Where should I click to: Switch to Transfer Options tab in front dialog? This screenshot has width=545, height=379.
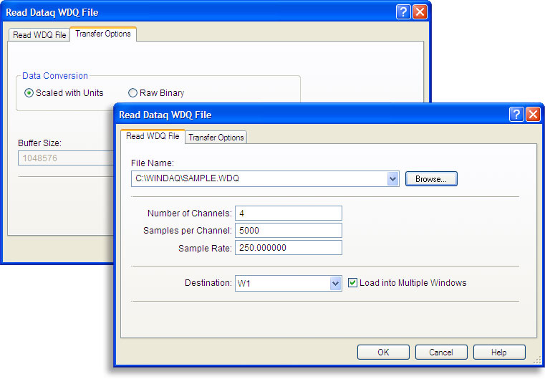click(x=216, y=138)
